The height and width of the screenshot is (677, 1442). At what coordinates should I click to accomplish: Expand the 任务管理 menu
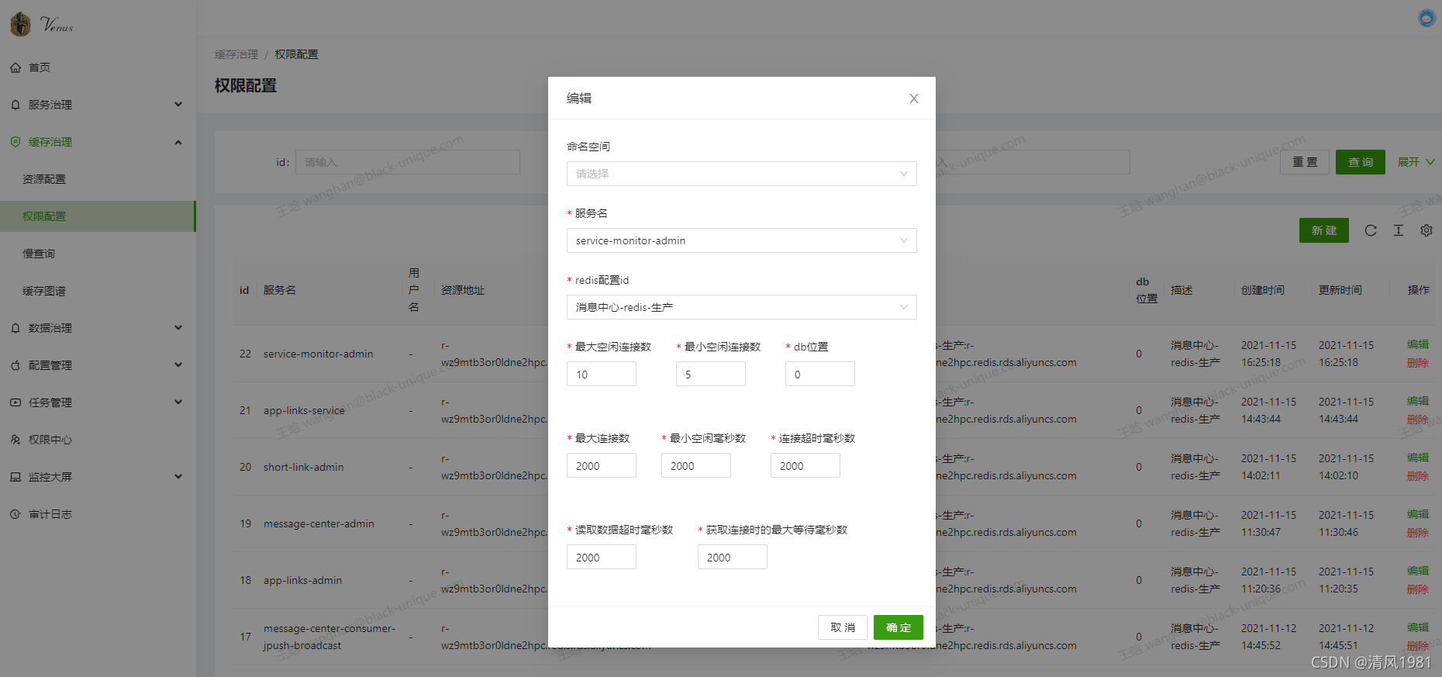(x=178, y=402)
